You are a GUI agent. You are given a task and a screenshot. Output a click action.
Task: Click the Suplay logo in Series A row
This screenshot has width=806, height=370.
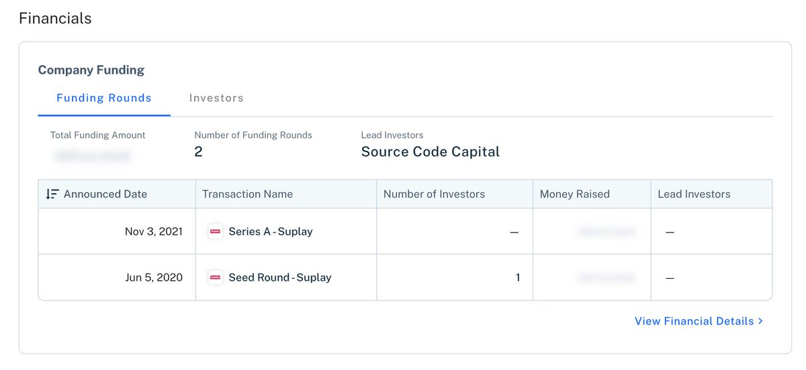(x=215, y=232)
